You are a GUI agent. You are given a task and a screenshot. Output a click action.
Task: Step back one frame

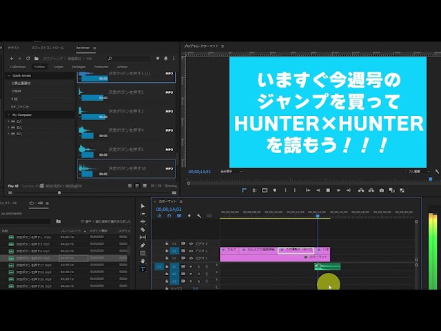(x=318, y=190)
